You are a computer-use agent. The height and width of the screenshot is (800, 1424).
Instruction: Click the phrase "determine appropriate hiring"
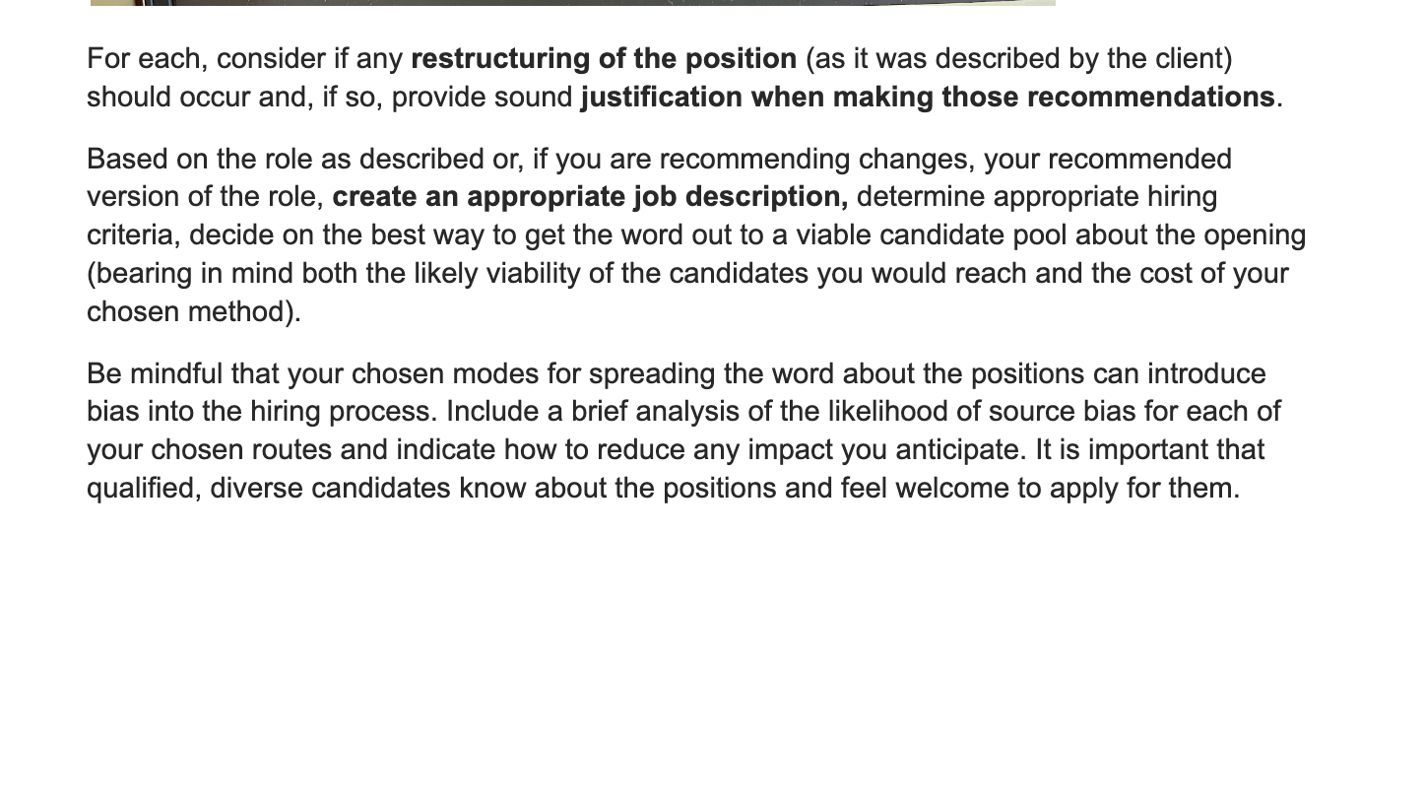coord(1037,197)
